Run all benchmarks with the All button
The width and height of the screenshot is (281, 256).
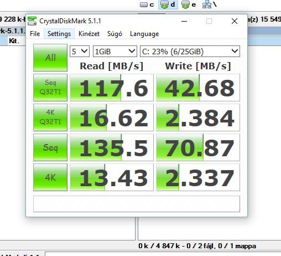(50, 58)
